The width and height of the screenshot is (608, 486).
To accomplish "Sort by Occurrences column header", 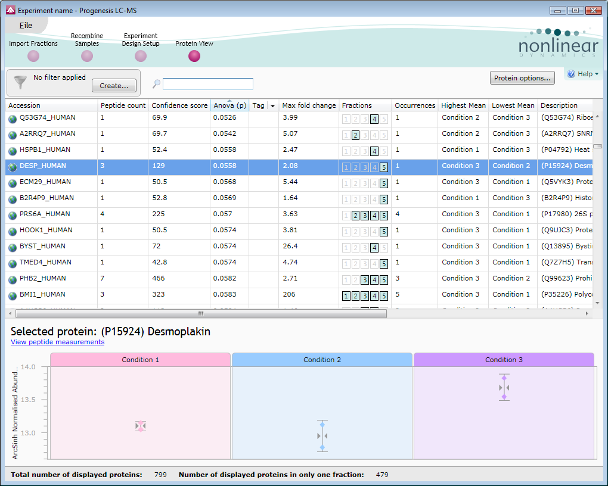I will tap(415, 105).
